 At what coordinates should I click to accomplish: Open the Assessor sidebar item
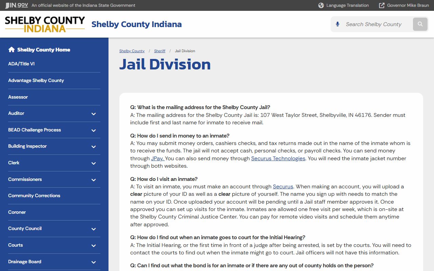point(18,97)
